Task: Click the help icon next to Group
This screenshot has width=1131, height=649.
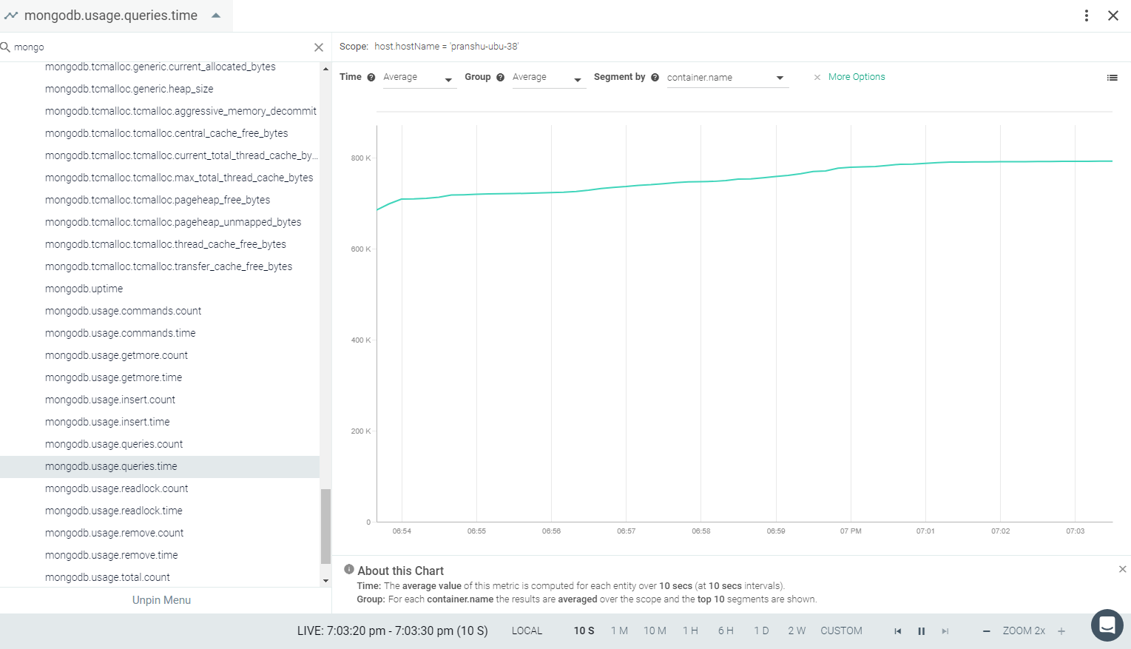Action: 500,77
